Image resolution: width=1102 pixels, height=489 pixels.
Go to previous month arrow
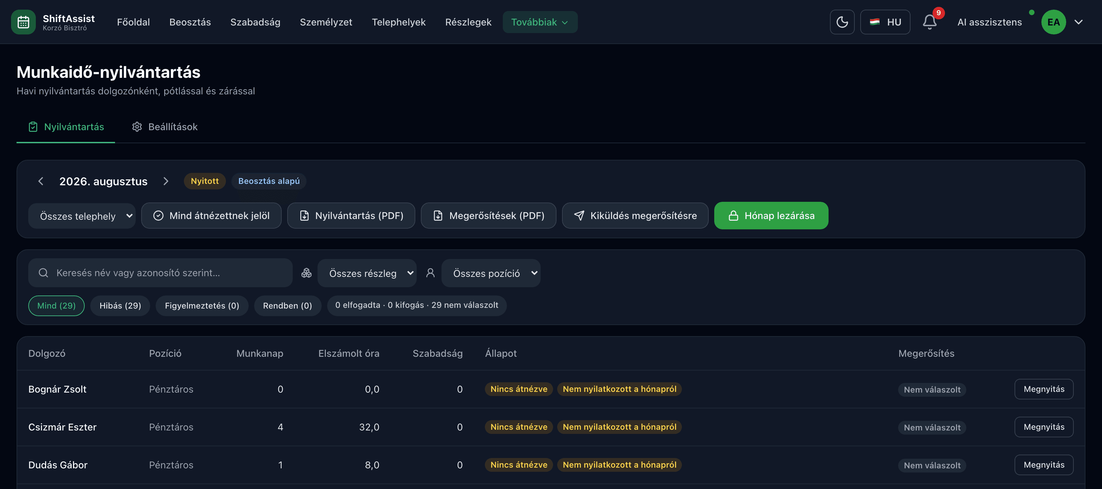[x=41, y=181]
